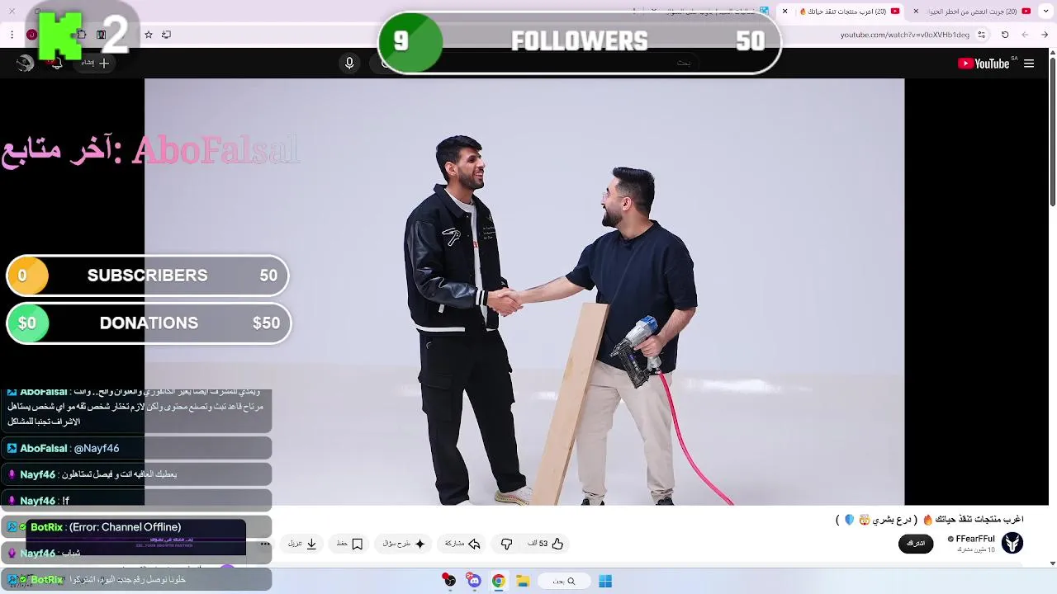Open site information icon beside the URL
Image resolution: width=1057 pixels, height=594 pixels.
pos(981,35)
